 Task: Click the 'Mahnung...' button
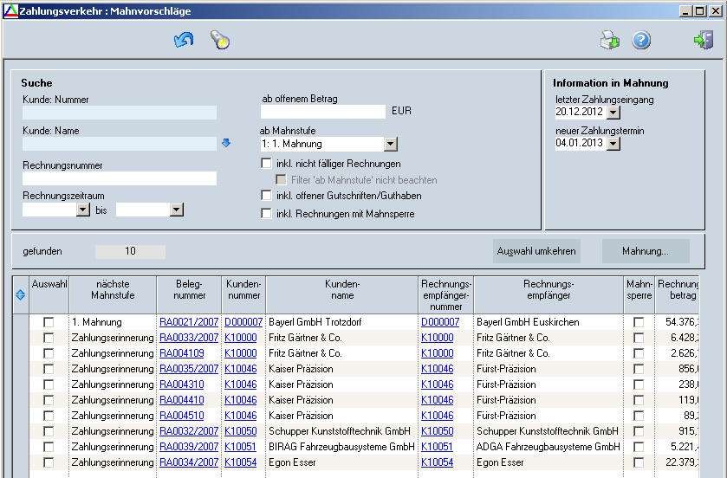646,251
